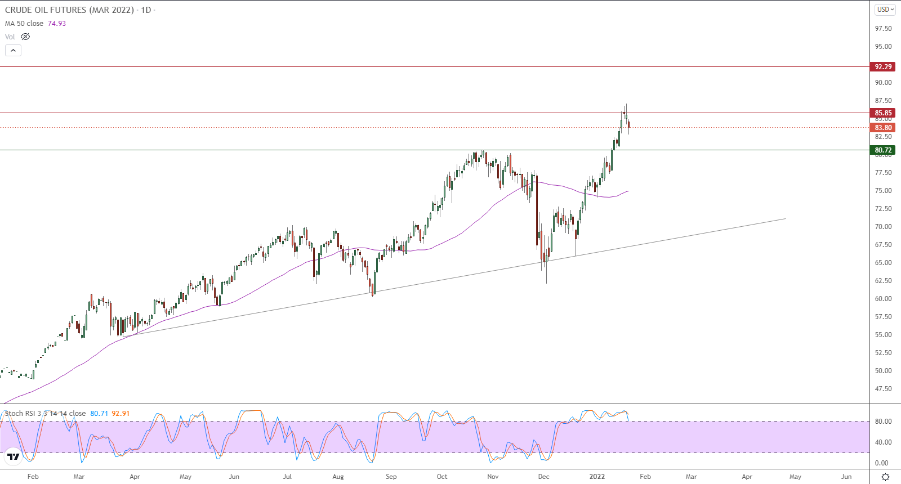This screenshot has height=484, width=901.
Task: Select the MA 50 close indicator legend
Action: click(x=24, y=24)
